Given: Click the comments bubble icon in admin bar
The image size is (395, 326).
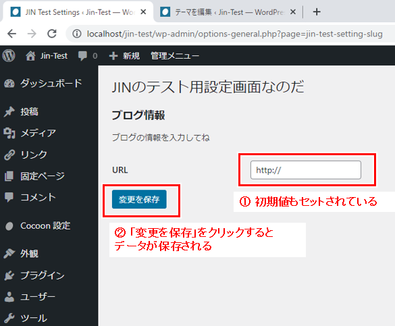Looking at the screenshot, I should (82, 55).
